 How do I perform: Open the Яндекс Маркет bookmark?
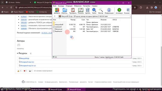pos(17,12)
